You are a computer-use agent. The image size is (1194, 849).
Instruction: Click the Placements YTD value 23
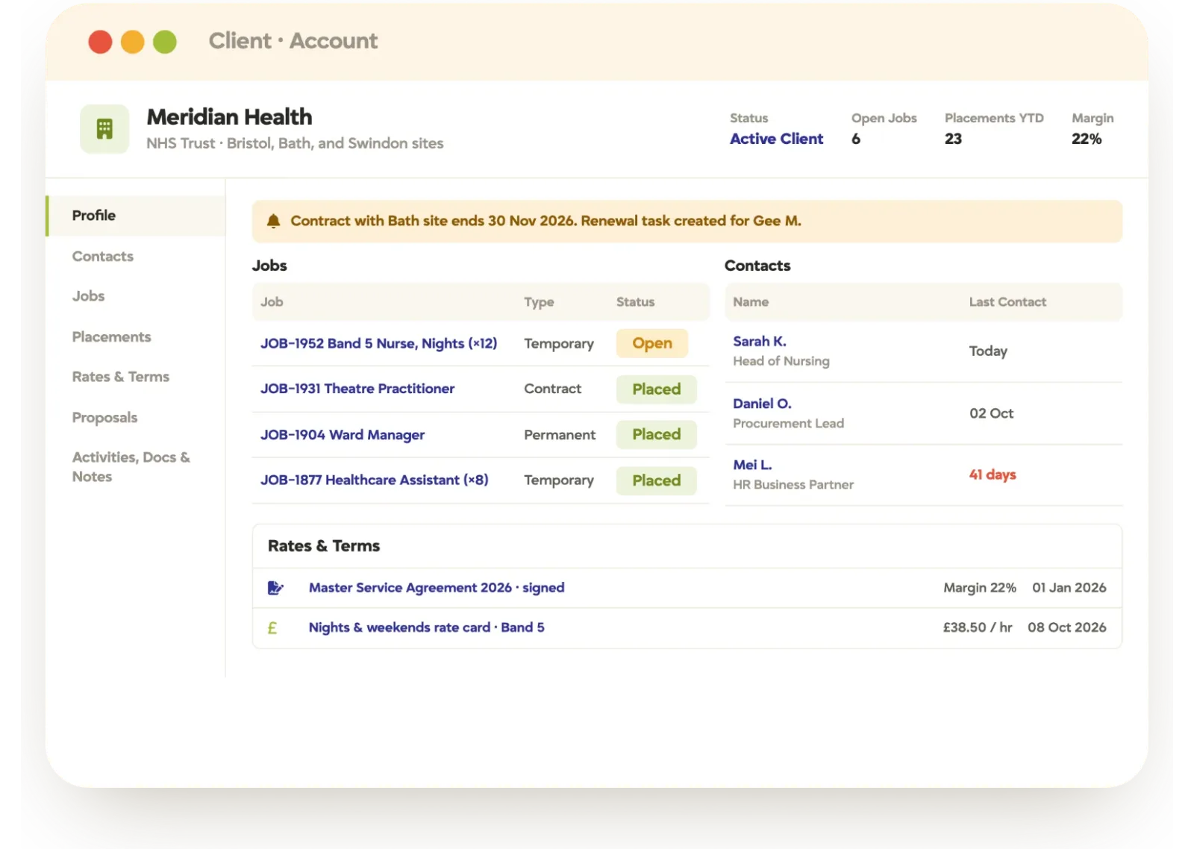pyautogui.click(x=953, y=139)
